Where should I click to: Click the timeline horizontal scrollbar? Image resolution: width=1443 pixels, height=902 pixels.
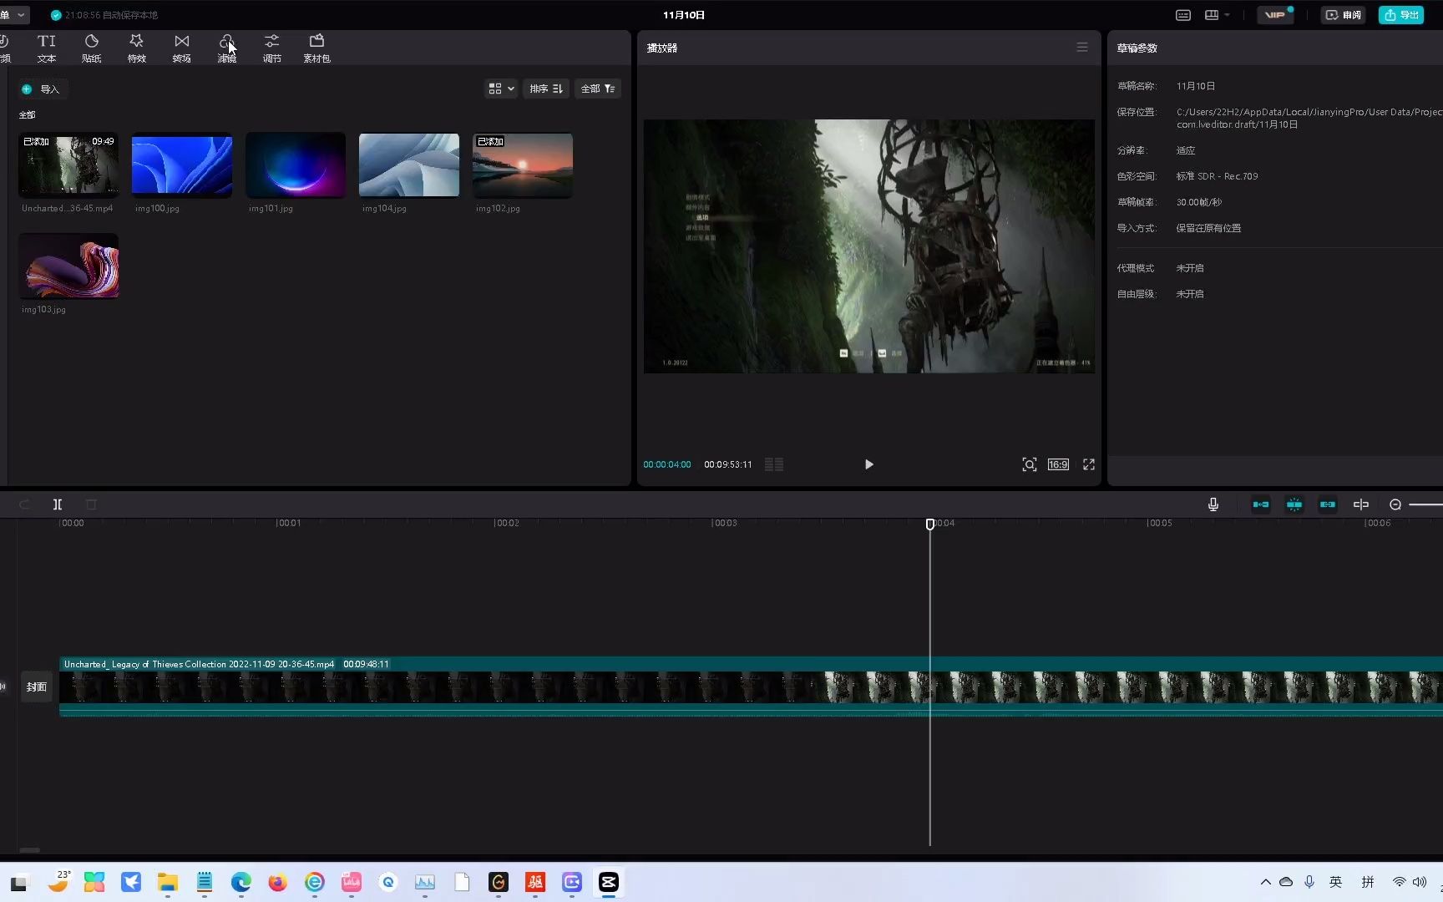[x=30, y=850]
